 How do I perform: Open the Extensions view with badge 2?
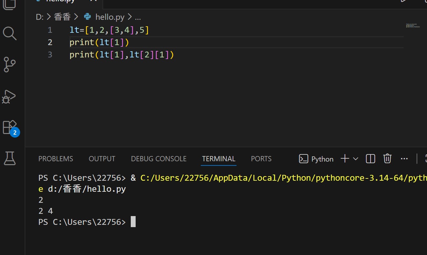(9, 127)
